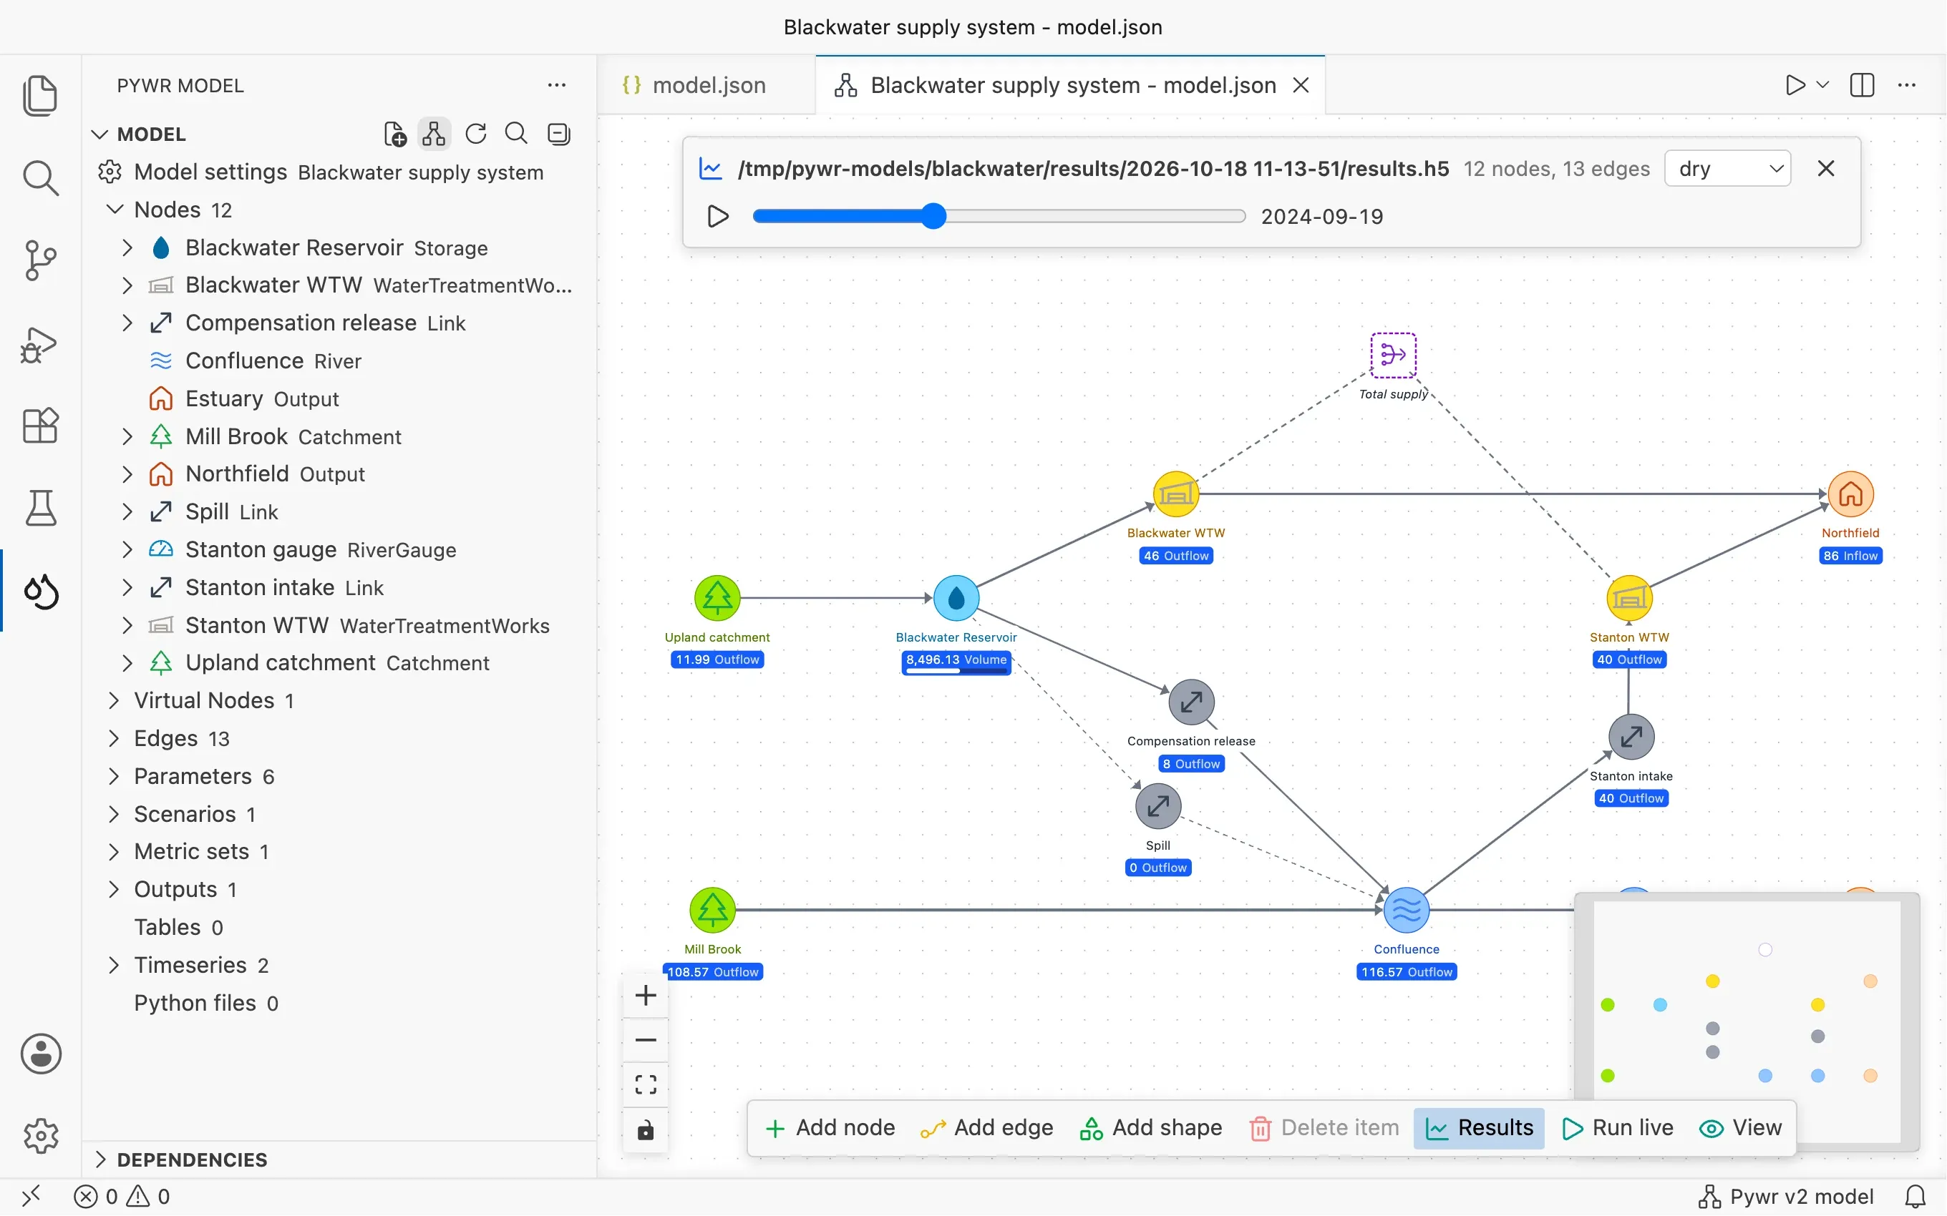Select the Blackwater Reservoir node on canvas
1947x1216 pixels.
956,599
